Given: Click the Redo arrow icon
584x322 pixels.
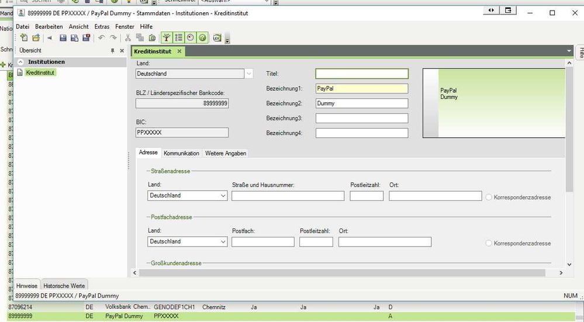Looking at the screenshot, I should tap(113, 37).
